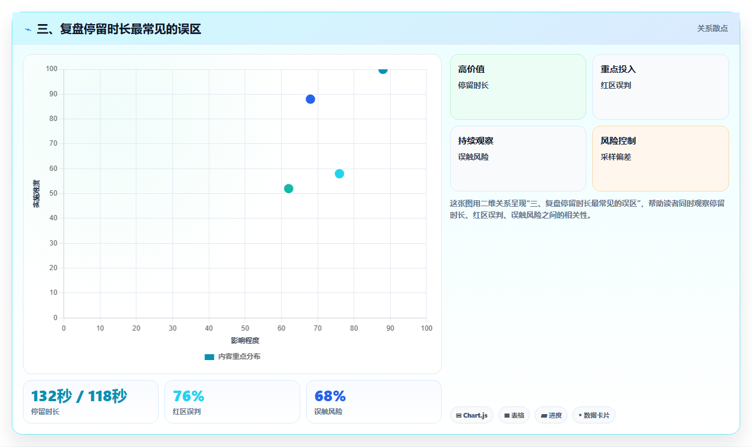Click the 132秒 / 118秒 stat card
752x447 pixels.
coord(90,402)
